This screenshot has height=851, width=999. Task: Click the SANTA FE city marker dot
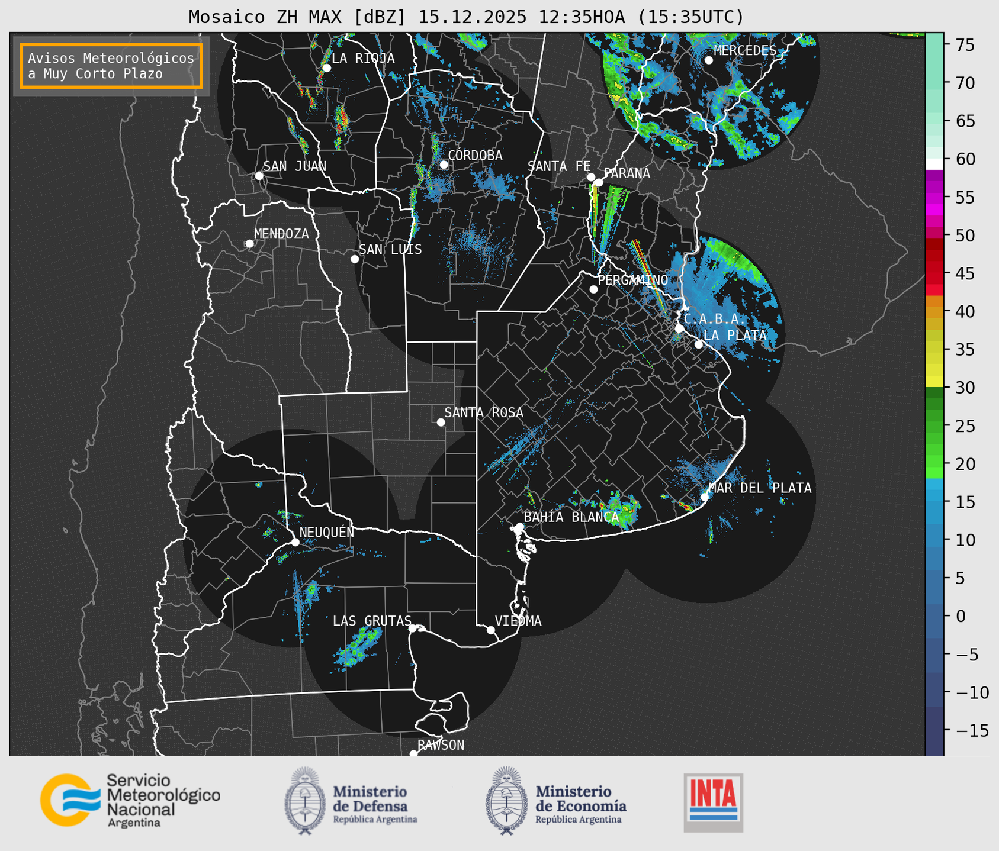[x=591, y=177]
